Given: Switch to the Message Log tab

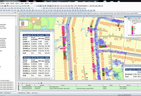Looking at the screenshot, I should [21, 93].
